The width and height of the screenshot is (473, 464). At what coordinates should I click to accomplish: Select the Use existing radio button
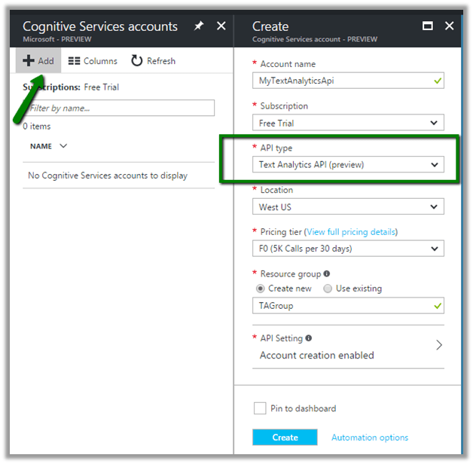click(x=328, y=288)
